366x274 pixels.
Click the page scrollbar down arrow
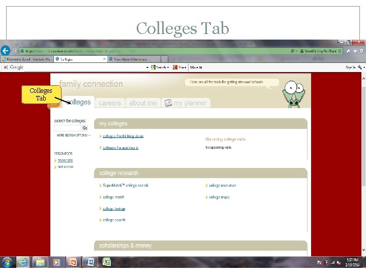(x=363, y=250)
